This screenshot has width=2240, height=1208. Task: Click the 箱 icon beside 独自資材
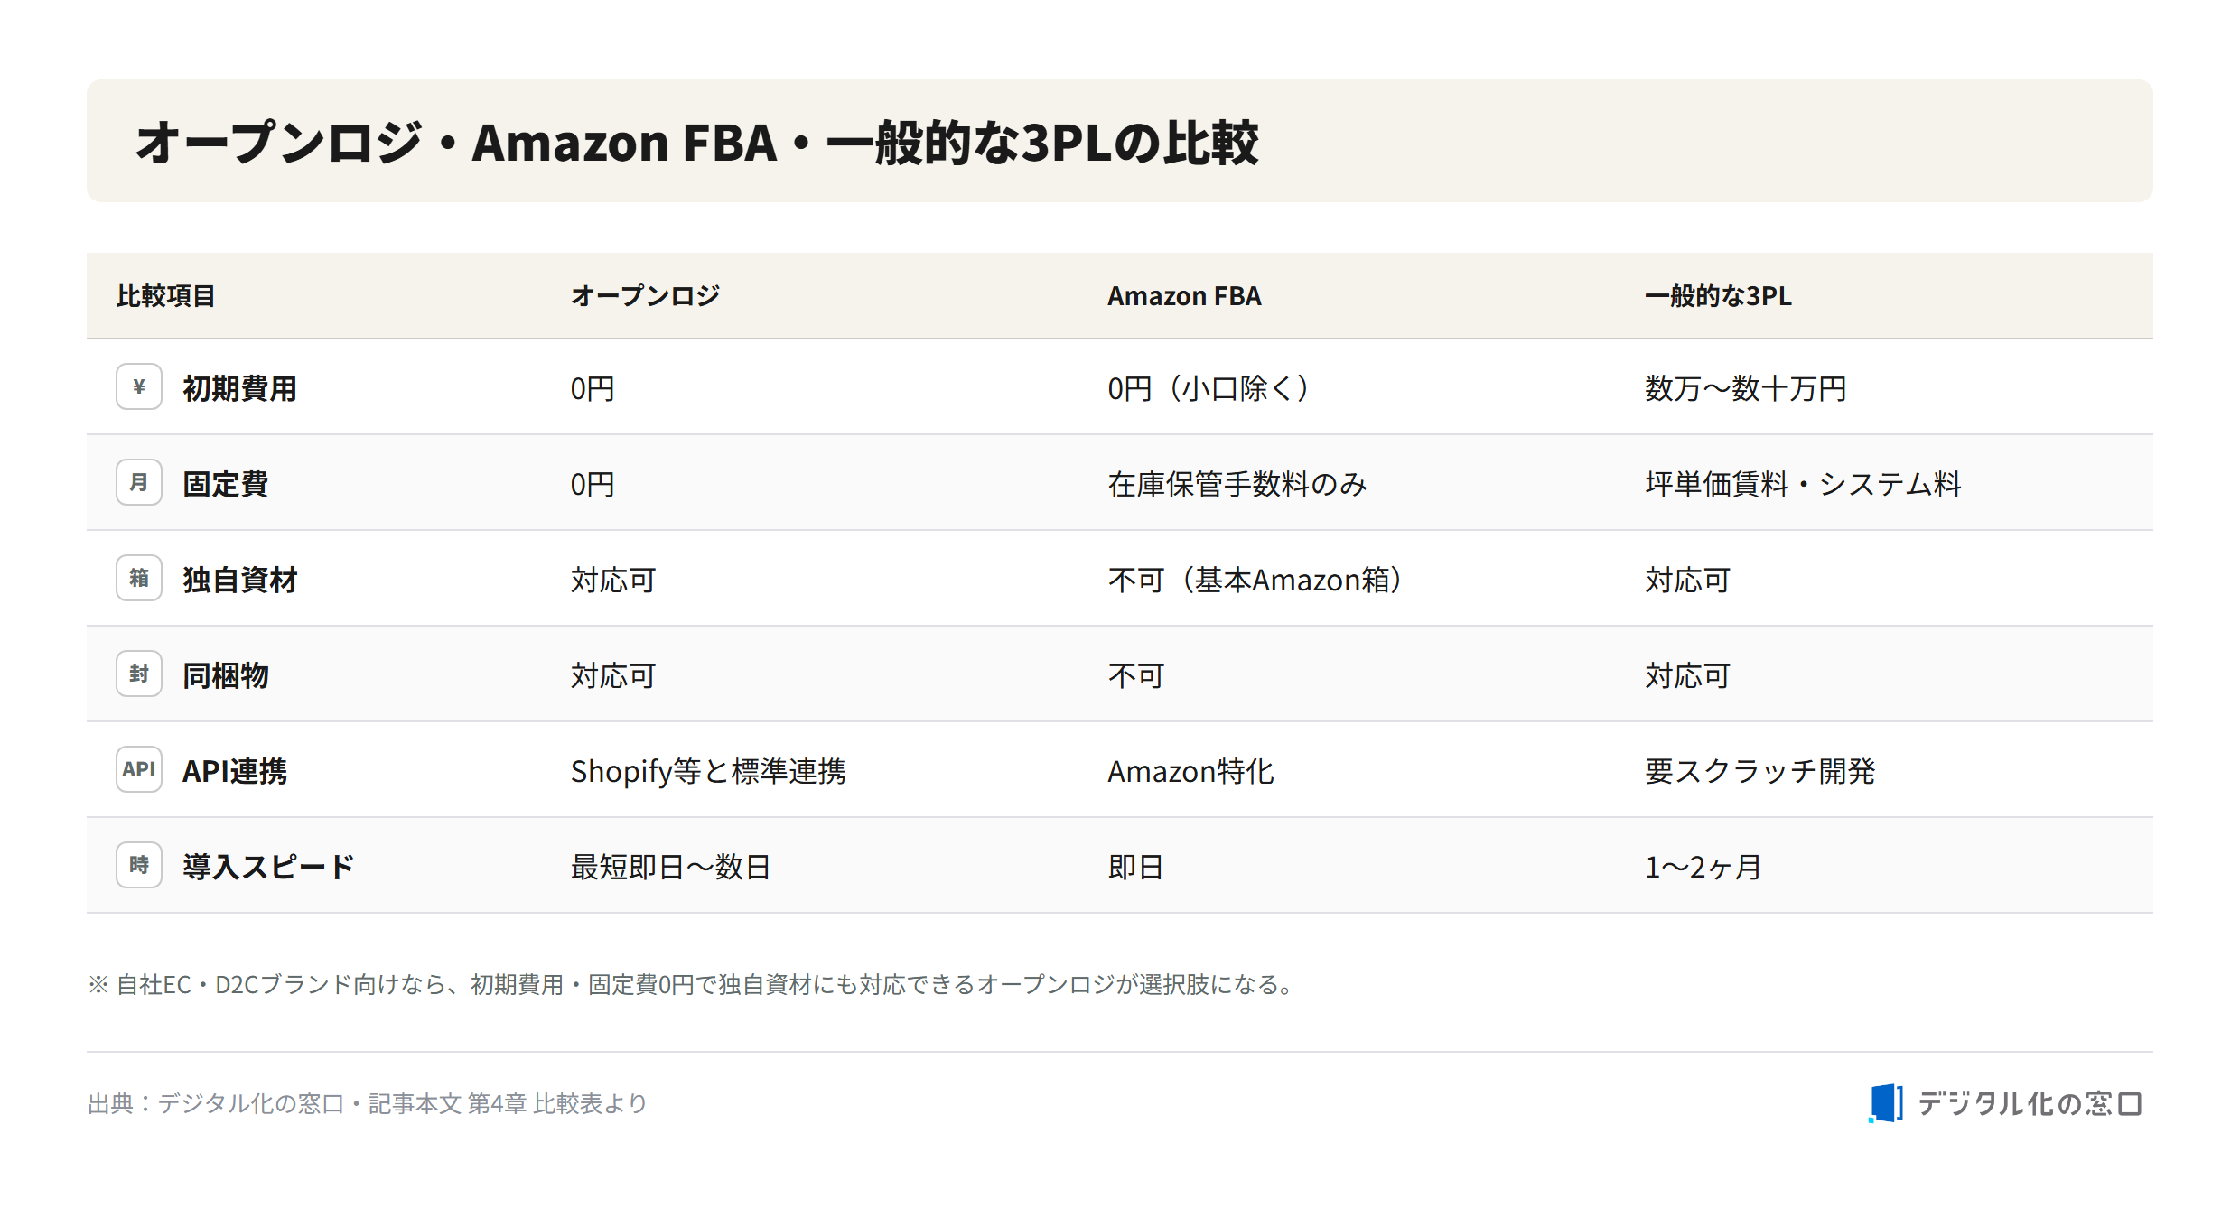click(139, 578)
